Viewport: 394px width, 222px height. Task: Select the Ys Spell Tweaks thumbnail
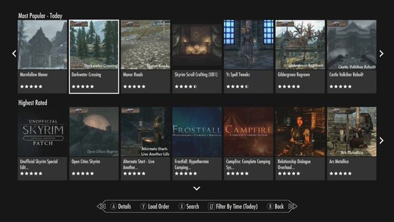point(249,45)
